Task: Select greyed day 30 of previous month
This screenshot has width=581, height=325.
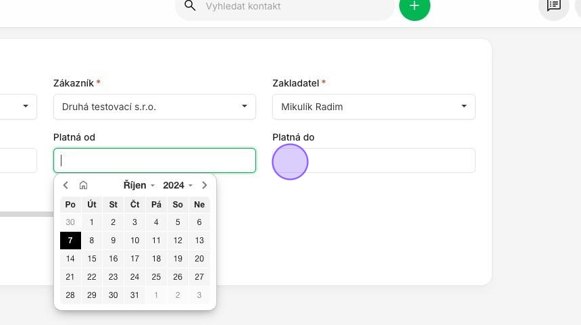Action: coord(70,222)
